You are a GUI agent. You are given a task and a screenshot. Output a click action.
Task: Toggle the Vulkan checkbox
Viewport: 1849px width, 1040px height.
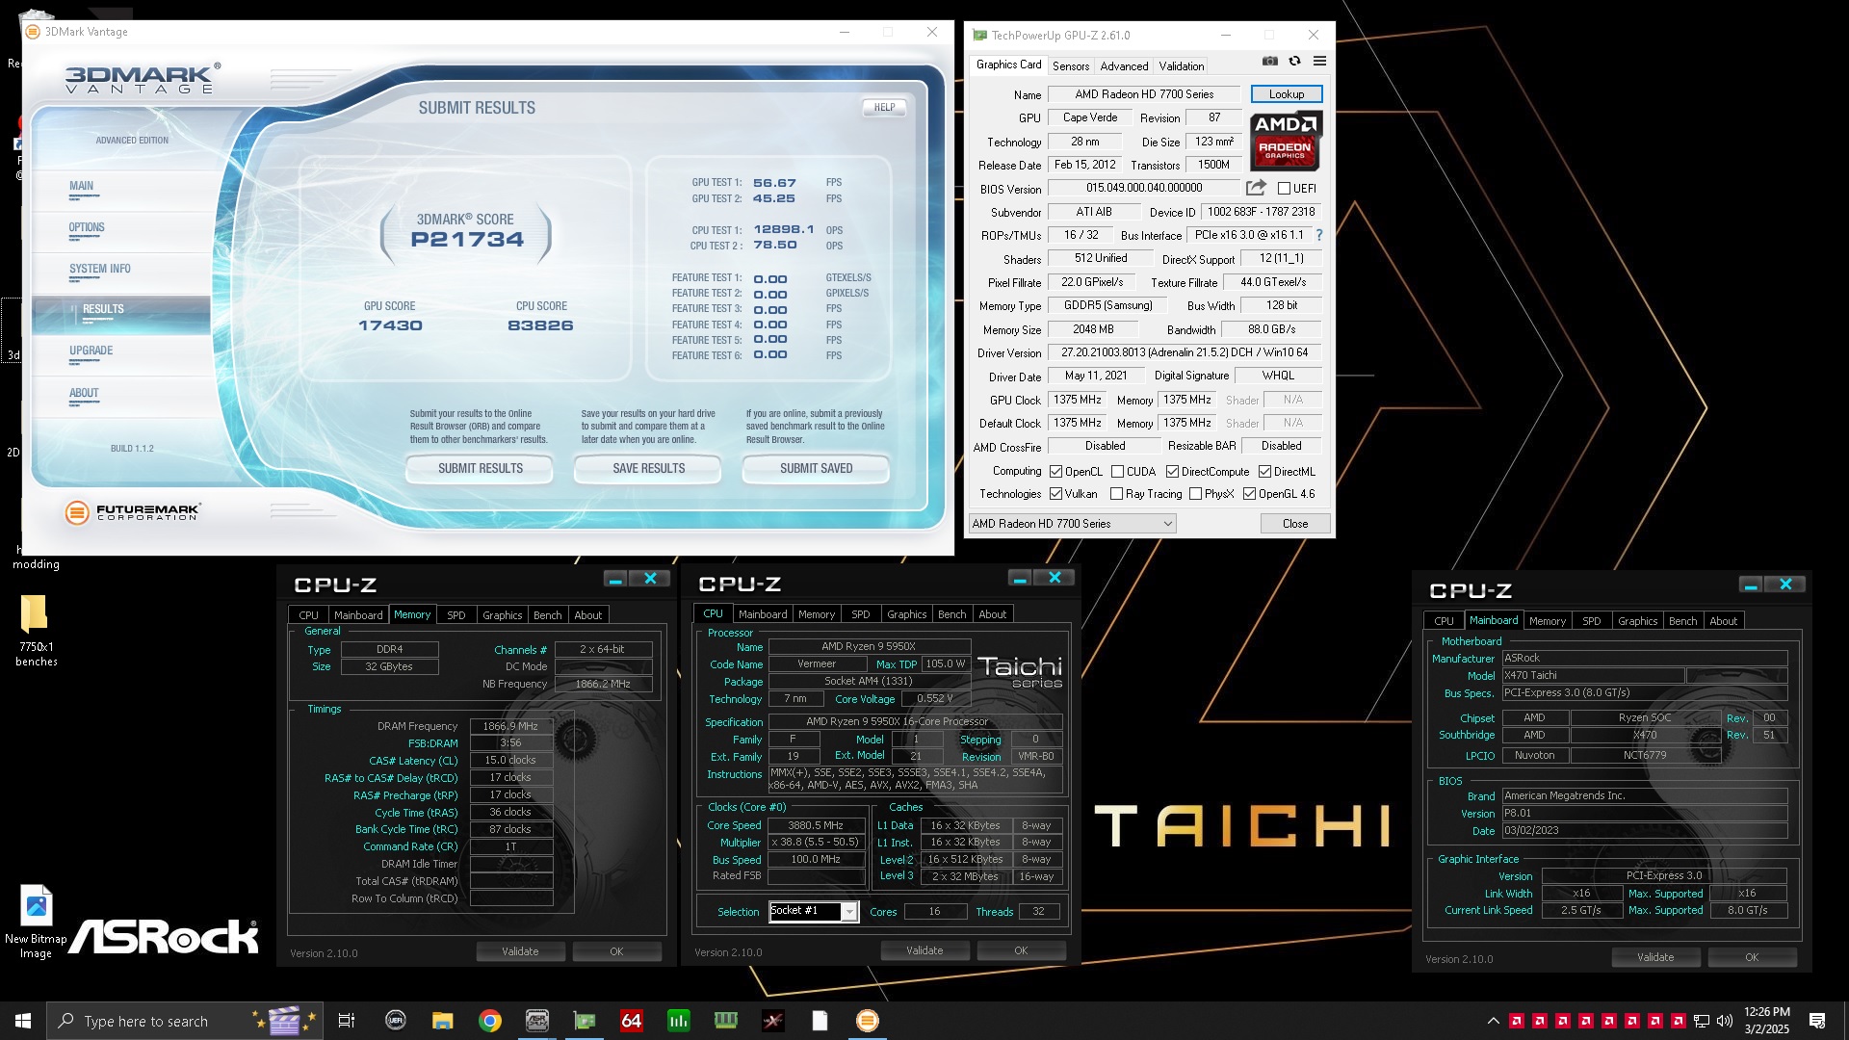(x=1055, y=494)
